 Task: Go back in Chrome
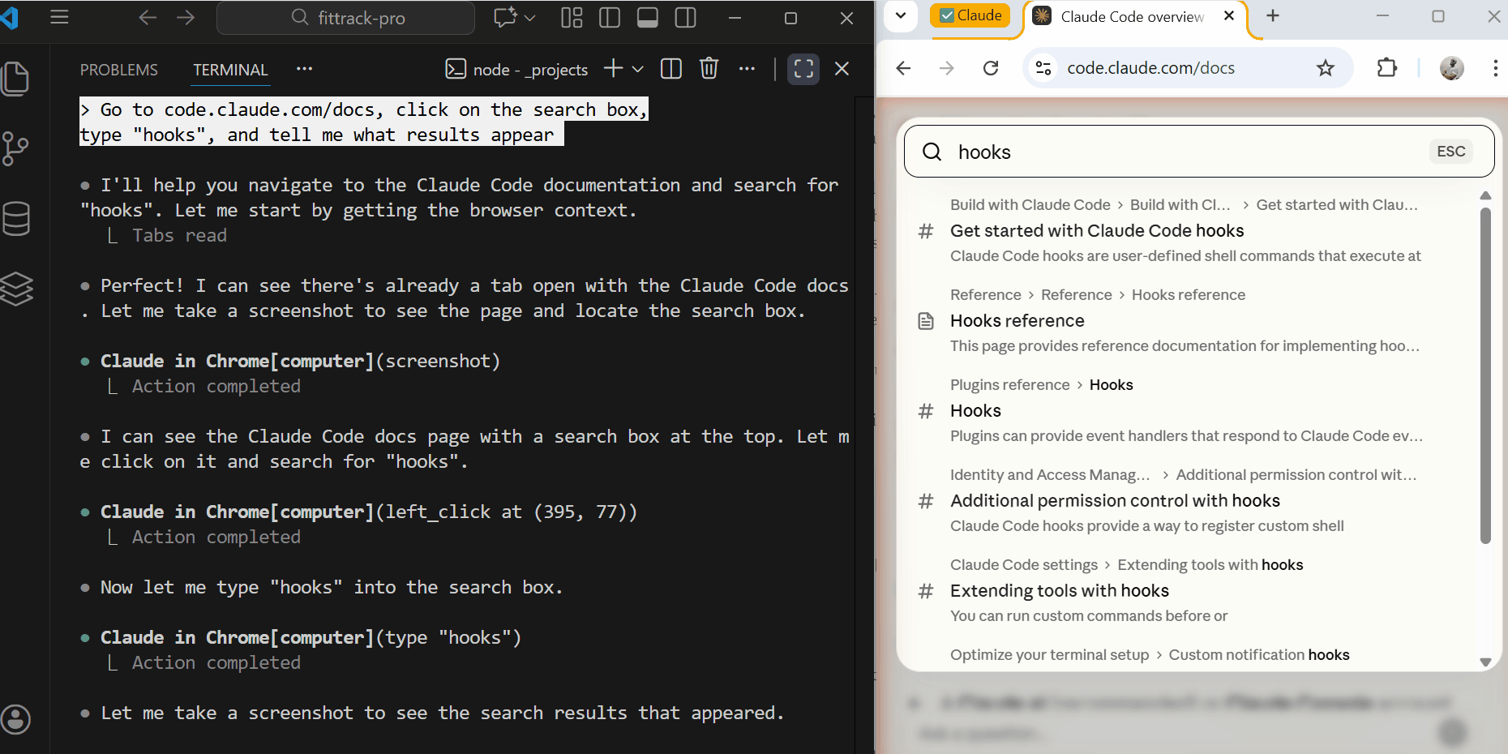(x=903, y=68)
